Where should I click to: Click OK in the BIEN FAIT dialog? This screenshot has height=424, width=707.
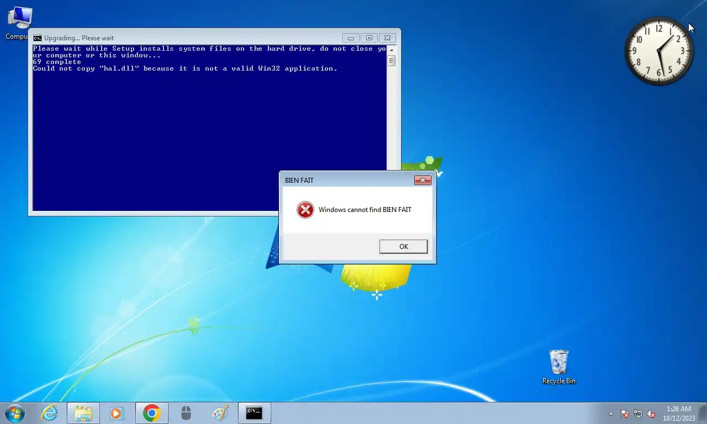[x=403, y=246]
